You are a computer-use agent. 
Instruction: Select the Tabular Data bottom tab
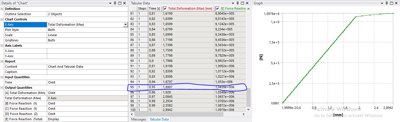pyautogui.click(x=159, y=119)
